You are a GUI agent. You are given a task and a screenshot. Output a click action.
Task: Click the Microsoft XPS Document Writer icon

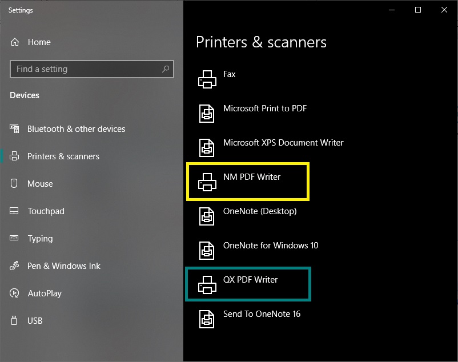207,148
